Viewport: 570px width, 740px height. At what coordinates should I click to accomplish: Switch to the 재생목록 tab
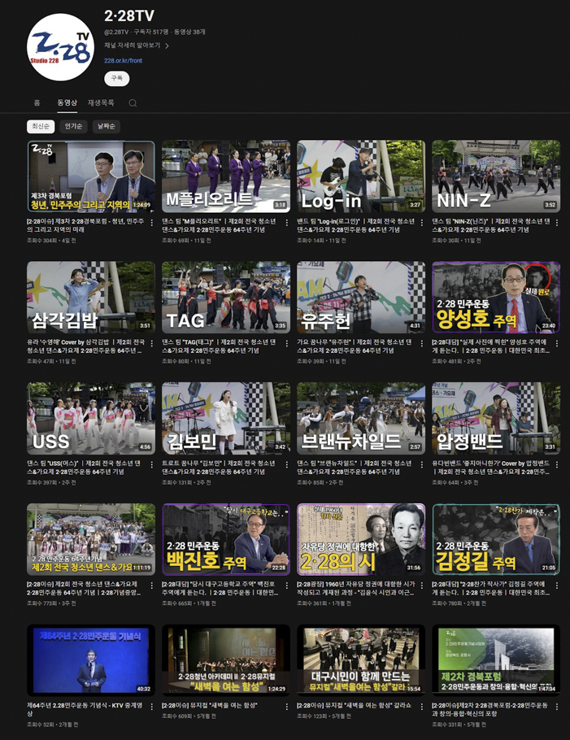101,103
